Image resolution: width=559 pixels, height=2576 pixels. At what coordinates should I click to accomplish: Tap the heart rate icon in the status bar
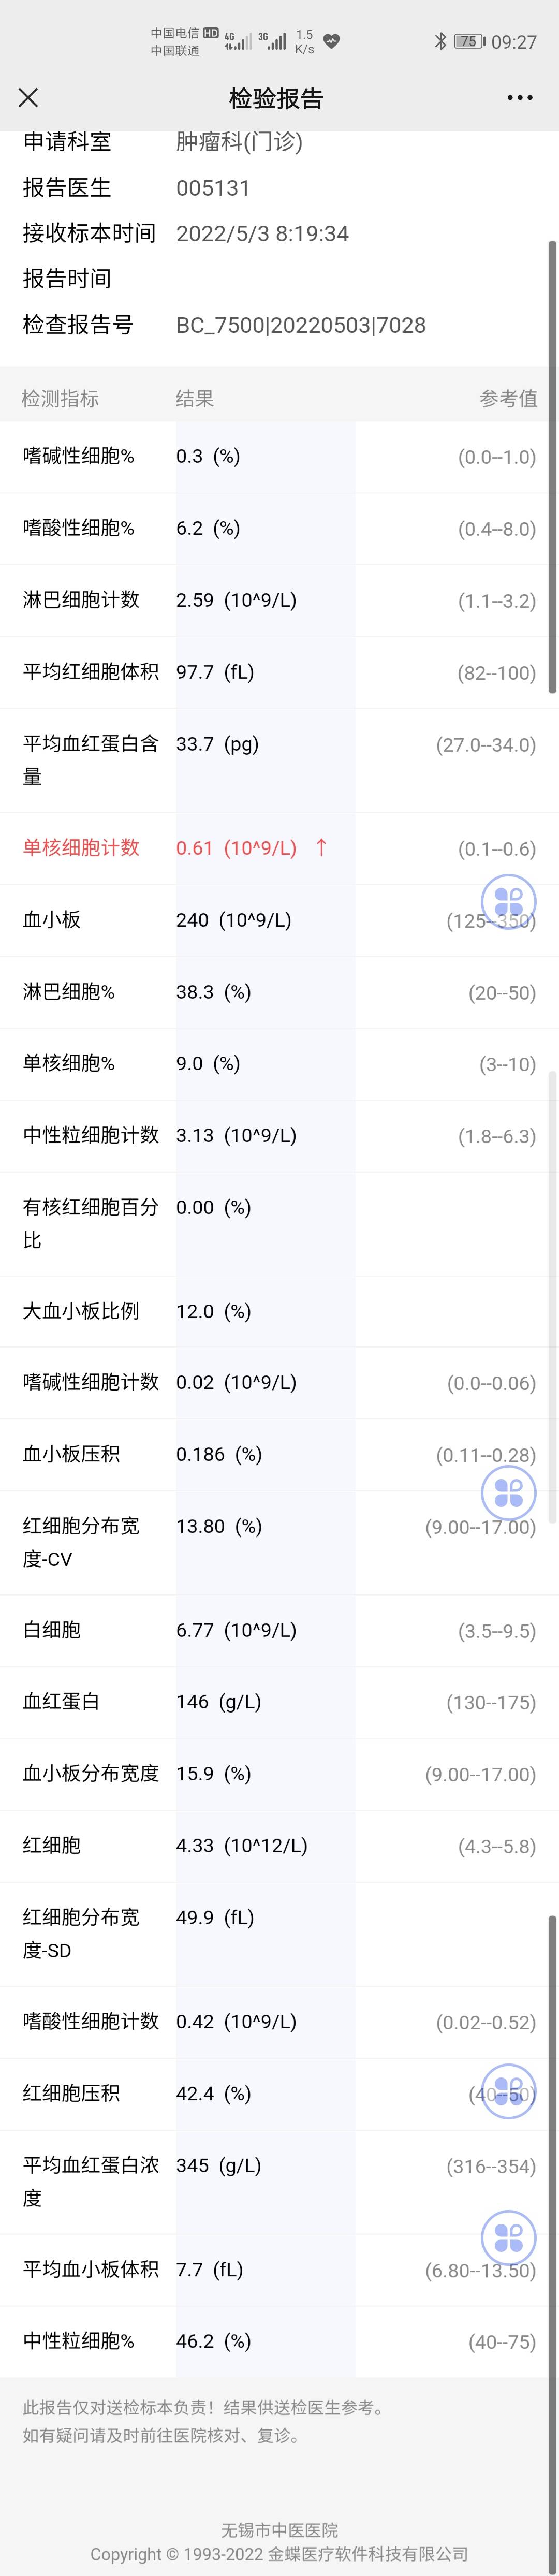click(332, 40)
